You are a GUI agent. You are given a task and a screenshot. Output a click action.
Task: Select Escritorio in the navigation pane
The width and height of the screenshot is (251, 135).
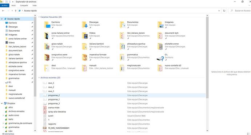click(13, 23)
